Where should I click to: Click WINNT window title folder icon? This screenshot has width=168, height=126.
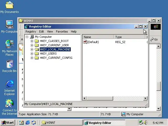21,20
